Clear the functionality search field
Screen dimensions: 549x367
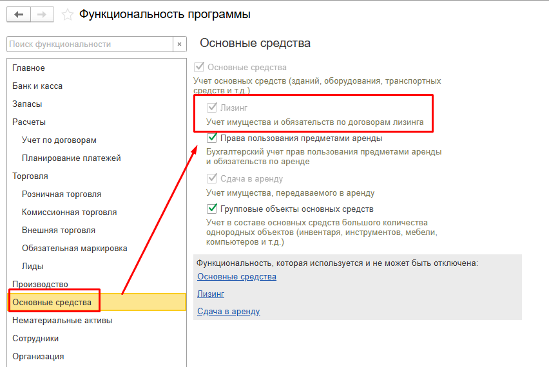pos(179,44)
